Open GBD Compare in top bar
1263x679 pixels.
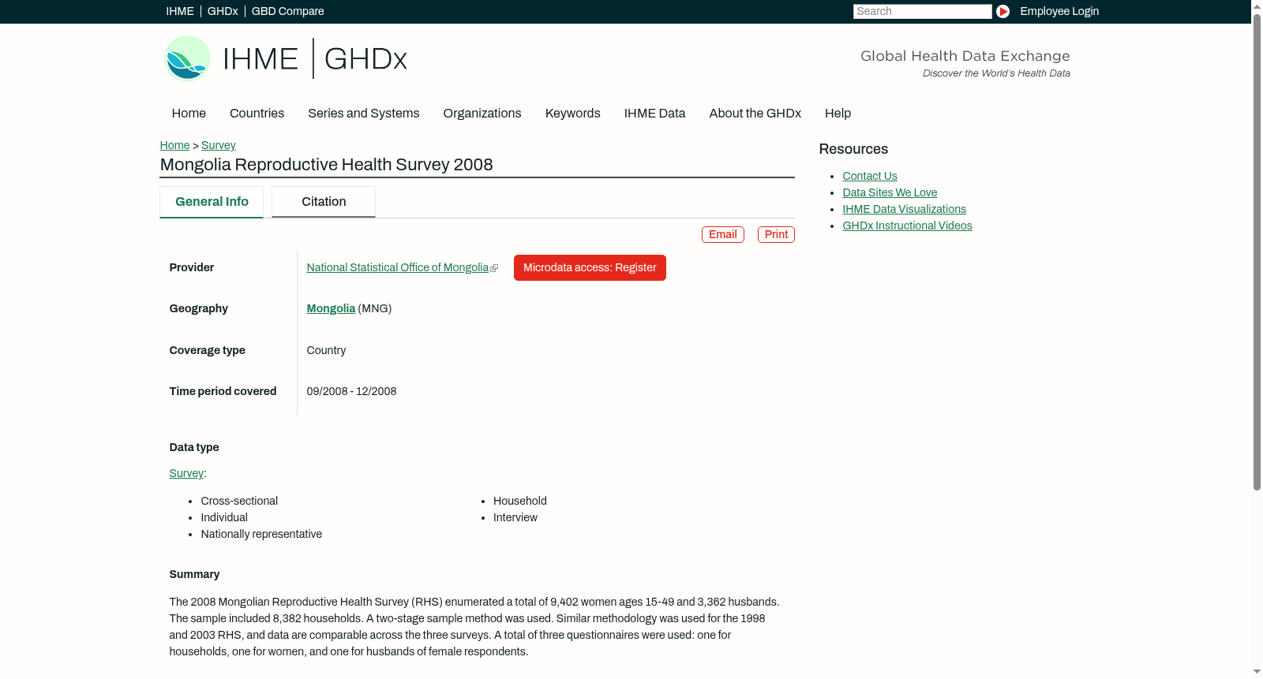click(x=288, y=11)
